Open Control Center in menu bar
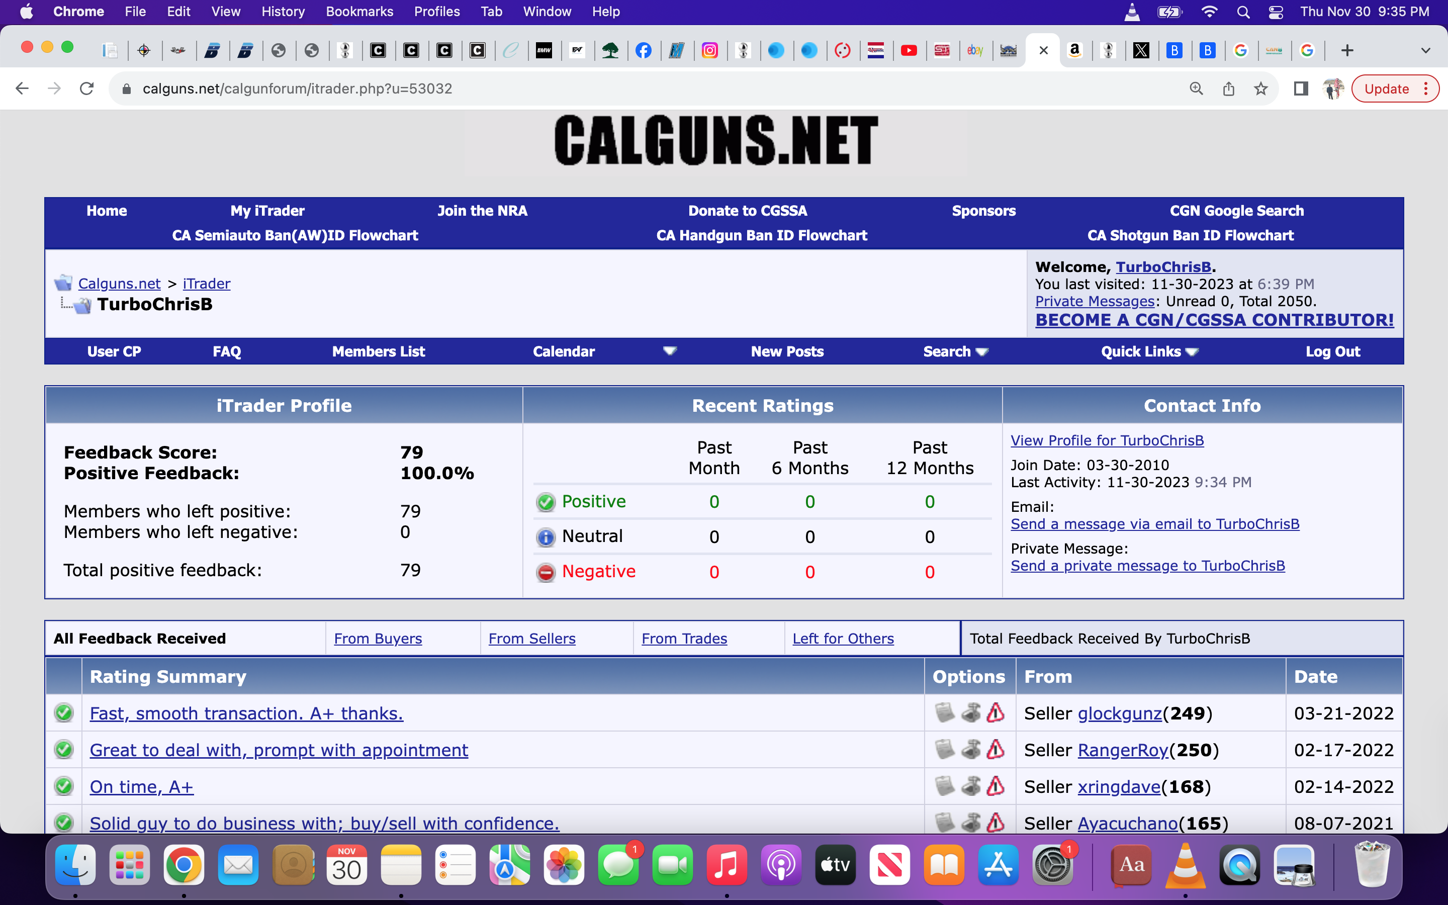Screen dimensions: 1448x905 1276,12
